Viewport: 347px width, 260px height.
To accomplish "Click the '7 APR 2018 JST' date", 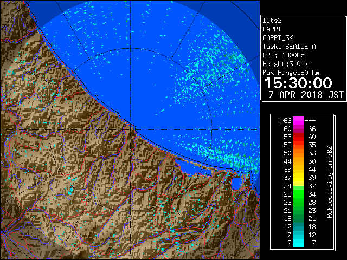I will (x=306, y=94).
